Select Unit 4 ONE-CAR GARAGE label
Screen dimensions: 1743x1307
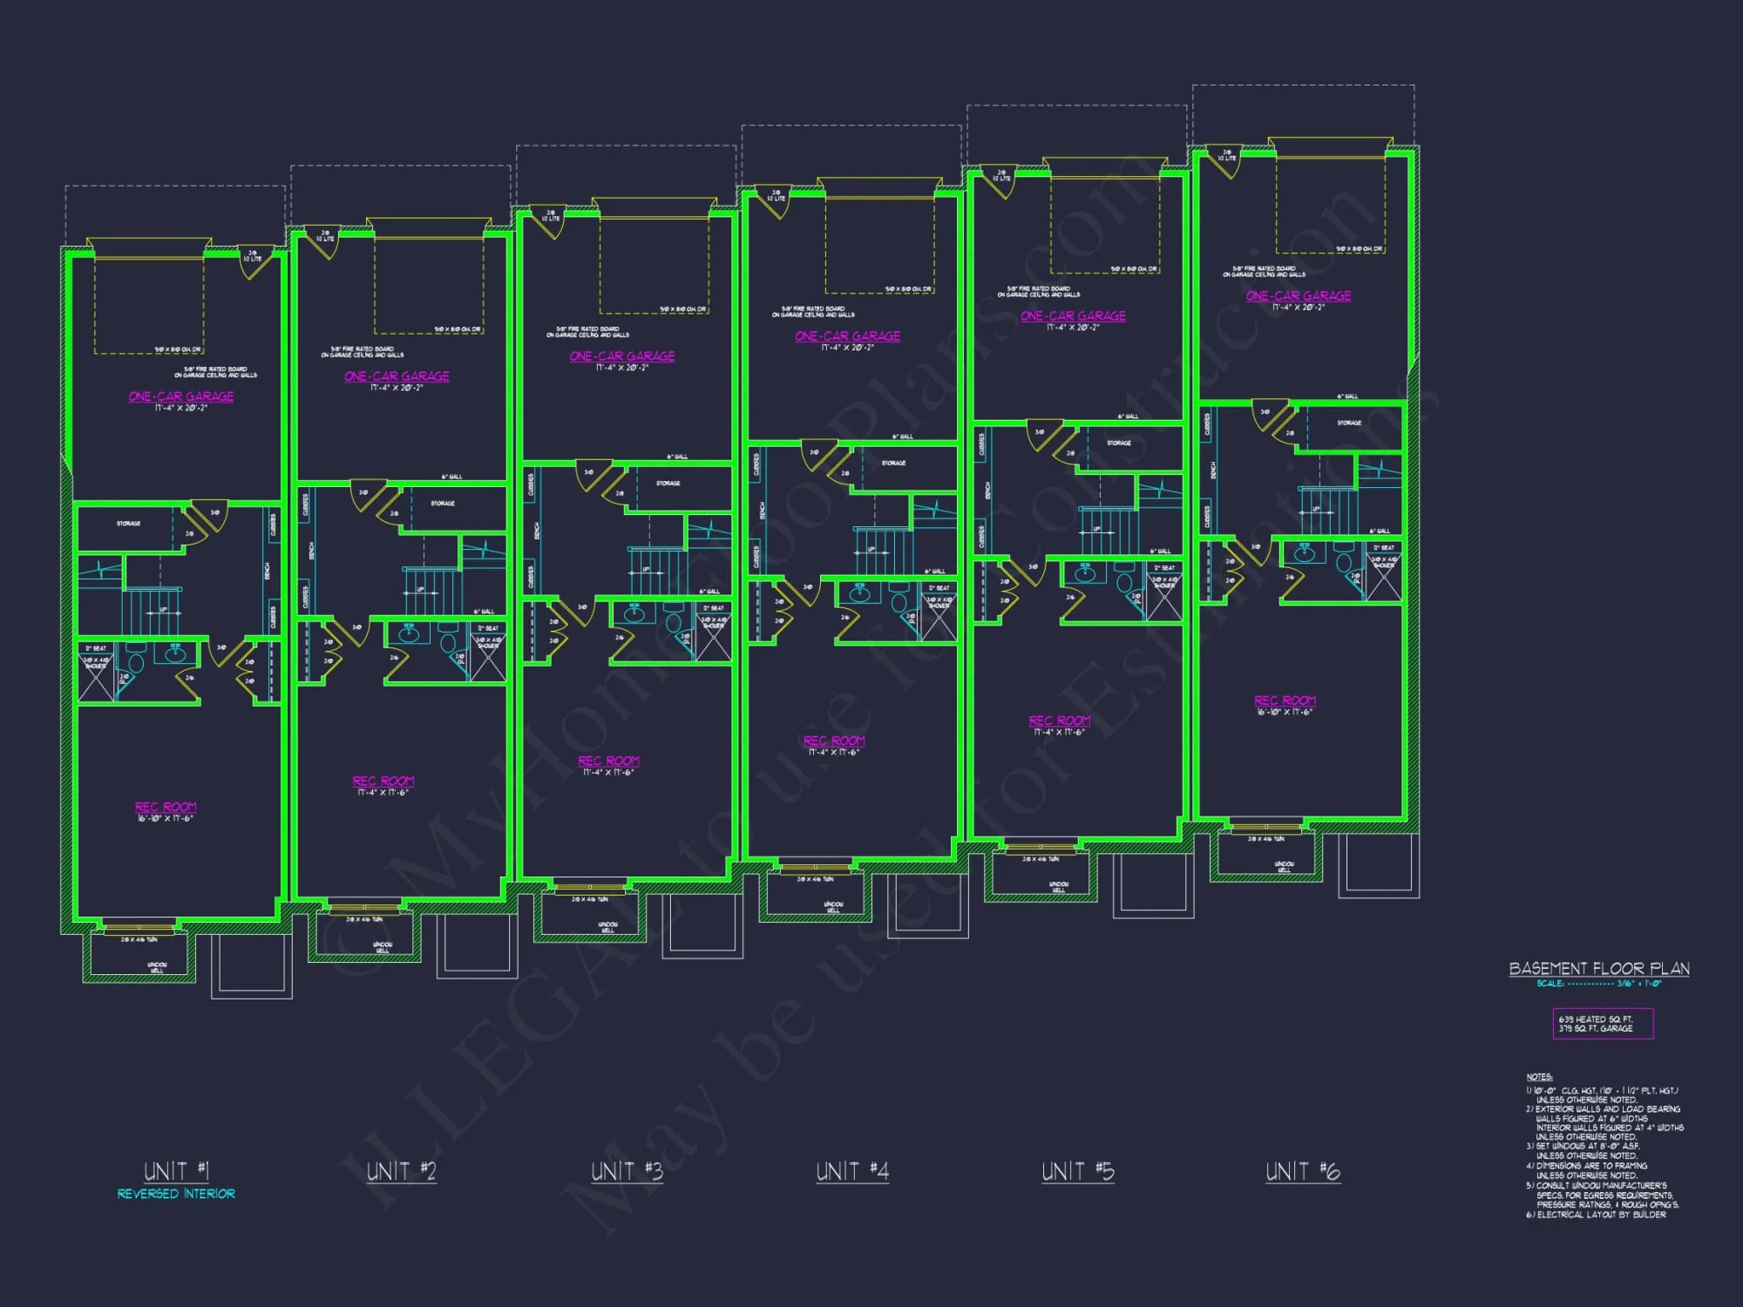click(847, 336)
